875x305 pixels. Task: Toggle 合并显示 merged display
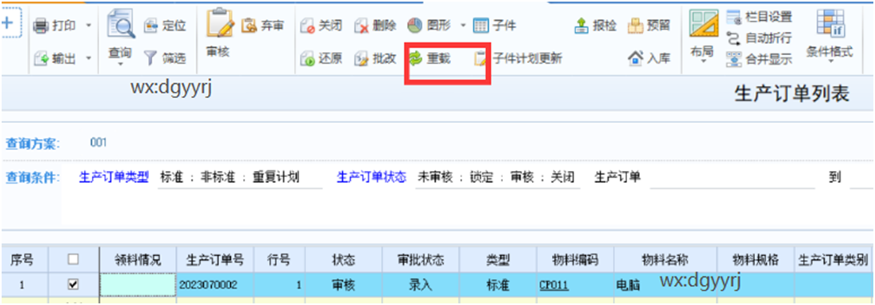(x=760, y=59)
